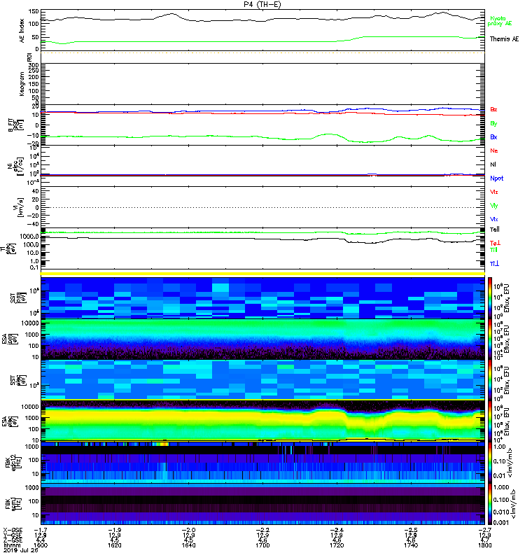Click the Themis AE peak near 1635
The image size is (525, 560).
[x=171, y=14]
